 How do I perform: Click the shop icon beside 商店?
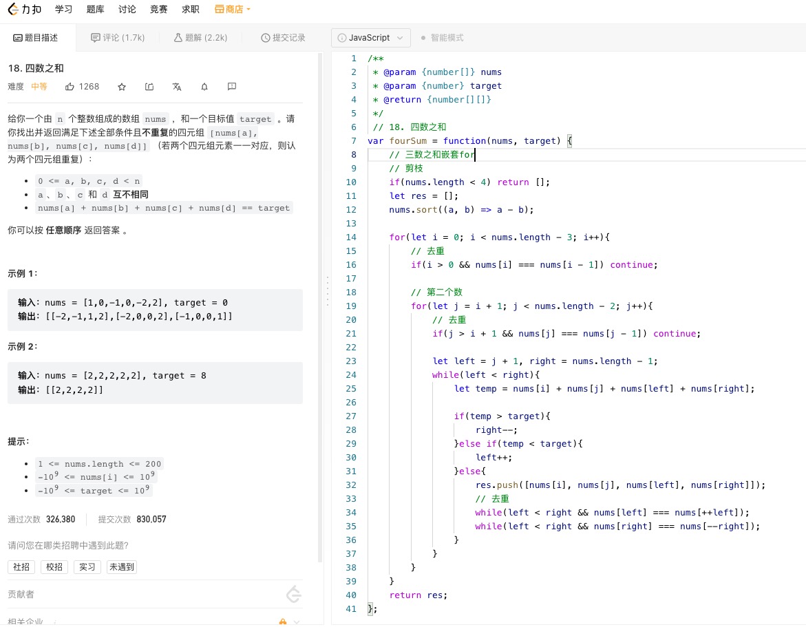point(219,9)
